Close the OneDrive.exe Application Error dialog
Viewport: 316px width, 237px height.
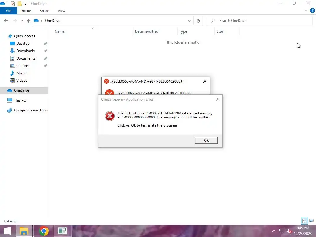(x=218, y=99)
